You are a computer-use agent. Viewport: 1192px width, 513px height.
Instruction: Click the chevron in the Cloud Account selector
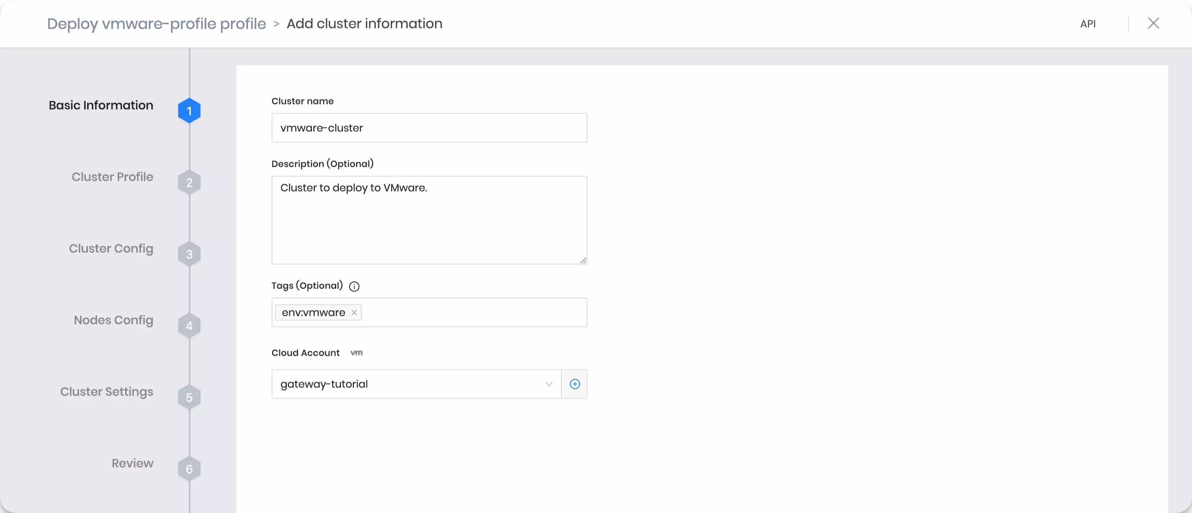pos(548,384)
